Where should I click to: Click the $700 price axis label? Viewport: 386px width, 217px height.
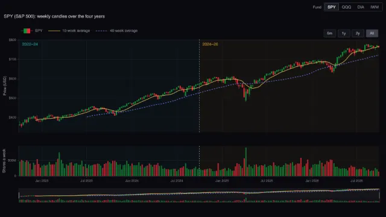coord(13,59)
